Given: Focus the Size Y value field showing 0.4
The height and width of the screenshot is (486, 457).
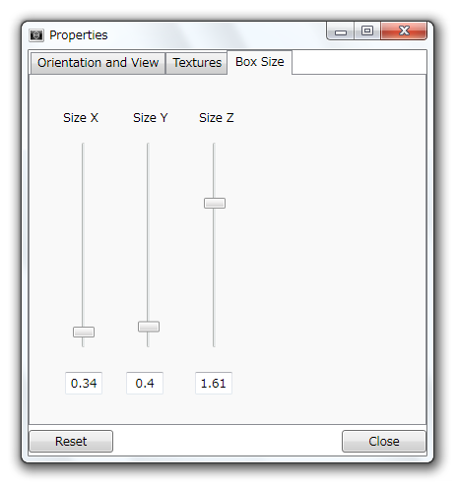Looking at the screenshot, I should point(145,383).
